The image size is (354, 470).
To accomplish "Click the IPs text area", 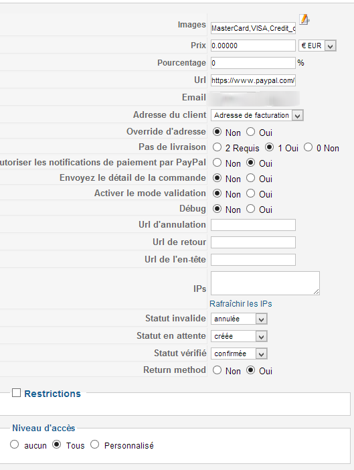I will pos(265,283).
